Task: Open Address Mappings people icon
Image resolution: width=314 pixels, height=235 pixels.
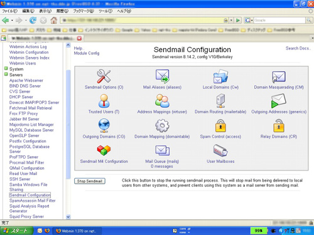Action: click(162, 101)
